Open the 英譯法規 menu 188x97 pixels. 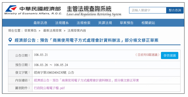point(105,23)
